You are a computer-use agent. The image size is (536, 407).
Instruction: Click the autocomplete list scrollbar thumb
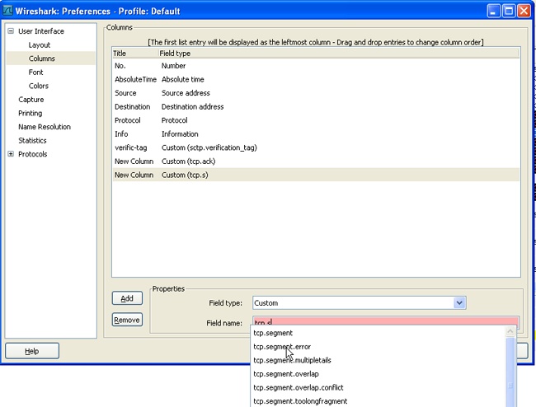coord(510,372)
